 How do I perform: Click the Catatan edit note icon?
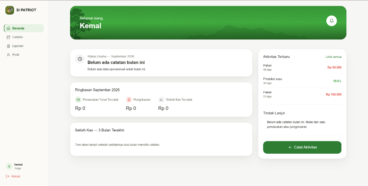tap(9, 37)
